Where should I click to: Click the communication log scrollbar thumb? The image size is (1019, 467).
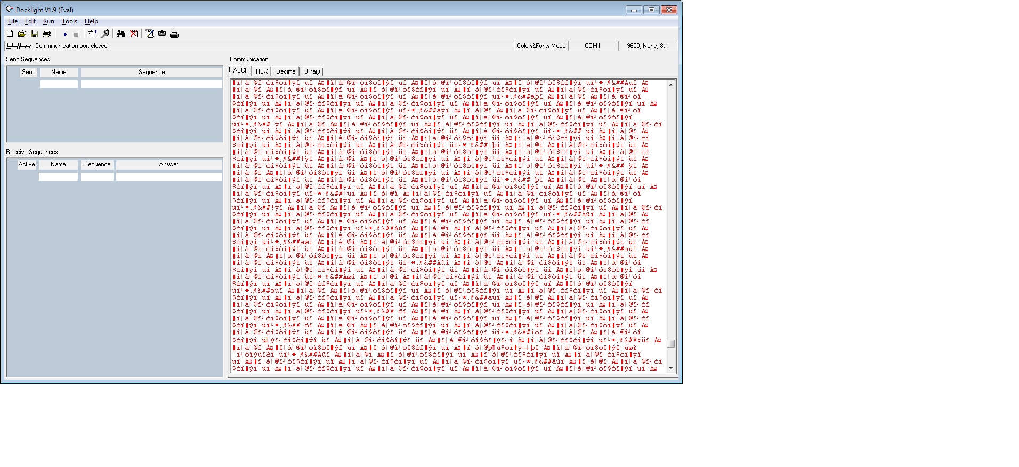(671, 344)
